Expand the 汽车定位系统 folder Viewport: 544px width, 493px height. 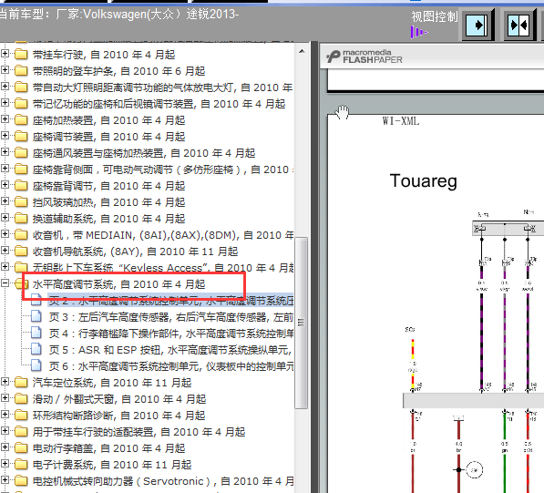tap(5, 382)
